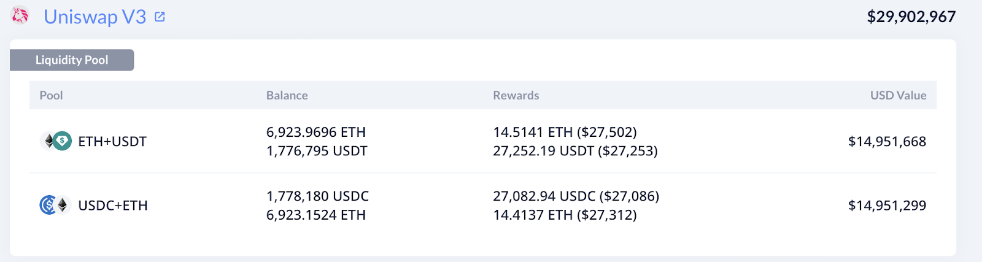Click the Balance column header
The image size is (982, 262).
(287, 95)
